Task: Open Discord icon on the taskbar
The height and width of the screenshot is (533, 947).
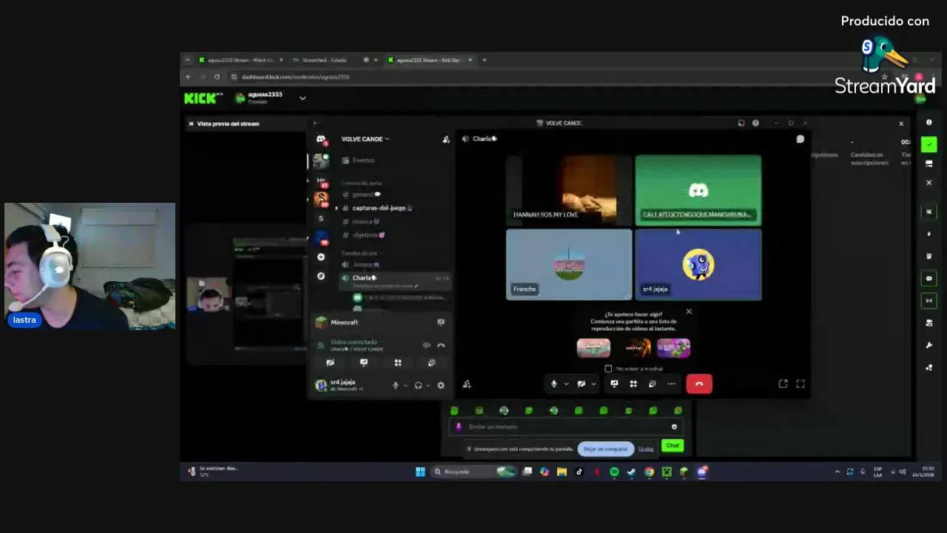Action: coord(702,472)
